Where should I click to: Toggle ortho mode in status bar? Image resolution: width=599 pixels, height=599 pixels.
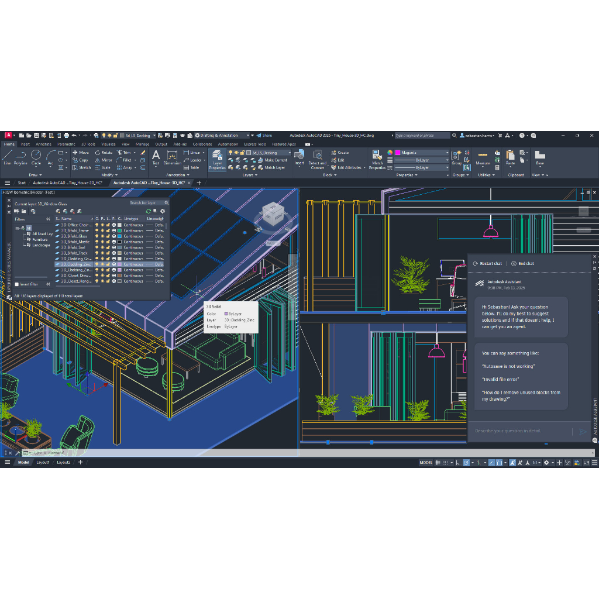point(457,463)
